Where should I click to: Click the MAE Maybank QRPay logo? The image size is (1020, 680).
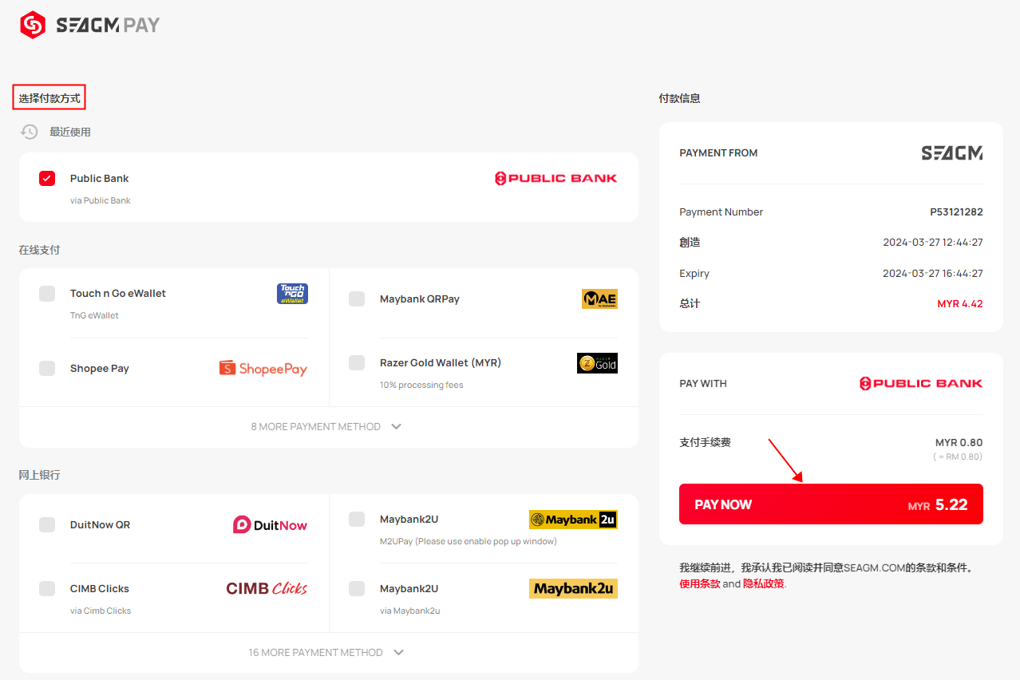pyautogui.click(x=599, y=299)
